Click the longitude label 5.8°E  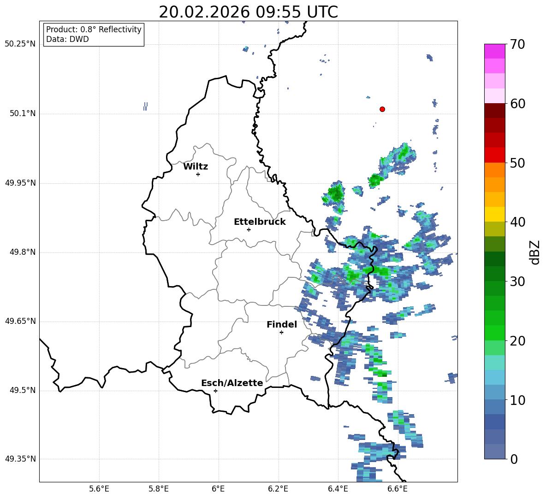159,489
